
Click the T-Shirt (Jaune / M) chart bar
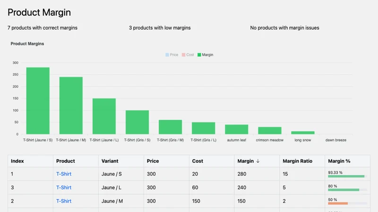pos(71,106)
